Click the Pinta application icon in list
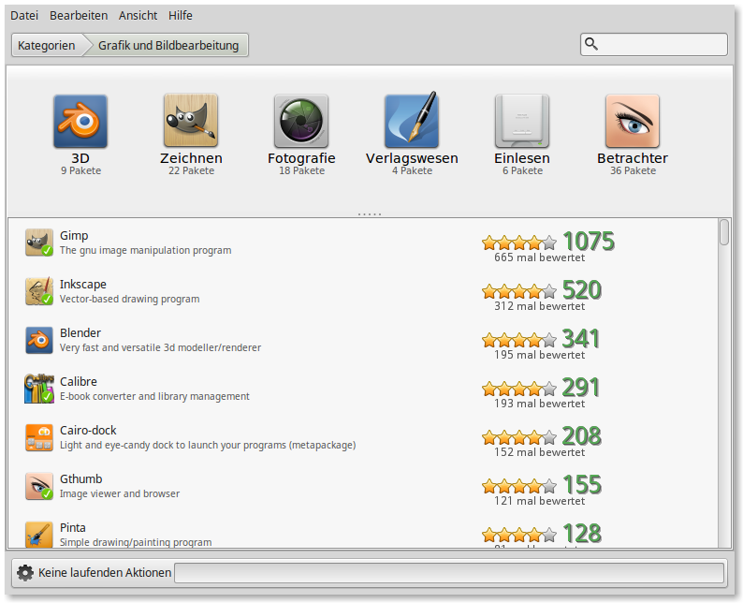 pyautogui.click(x=39, y=535)
